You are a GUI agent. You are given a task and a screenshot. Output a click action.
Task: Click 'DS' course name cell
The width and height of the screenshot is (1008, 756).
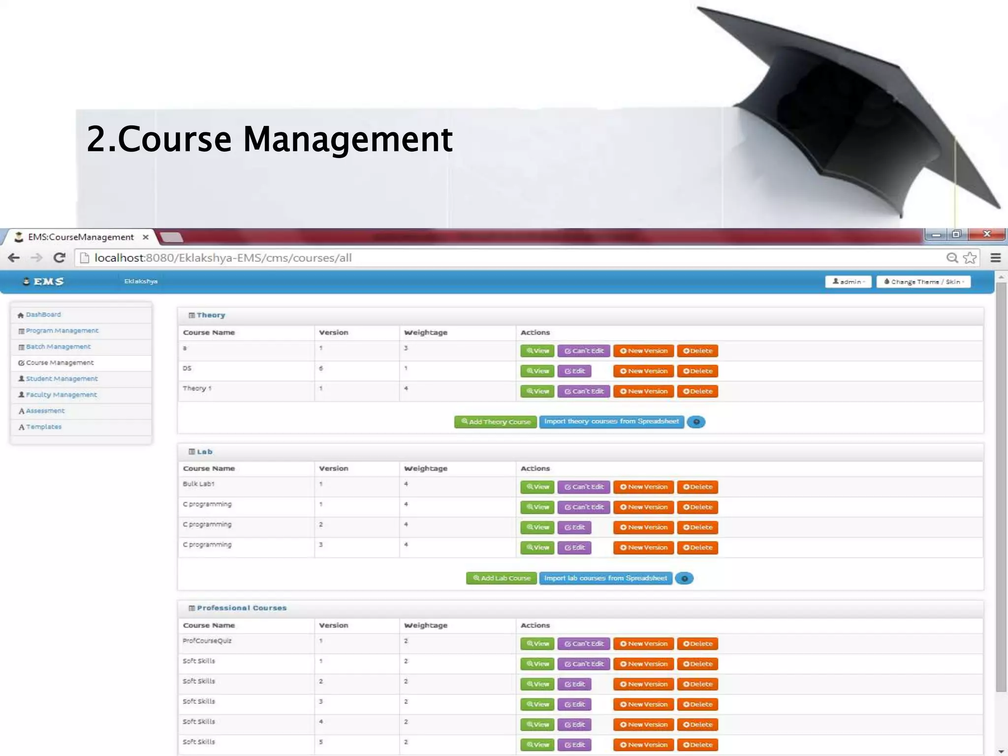point(246,371)
